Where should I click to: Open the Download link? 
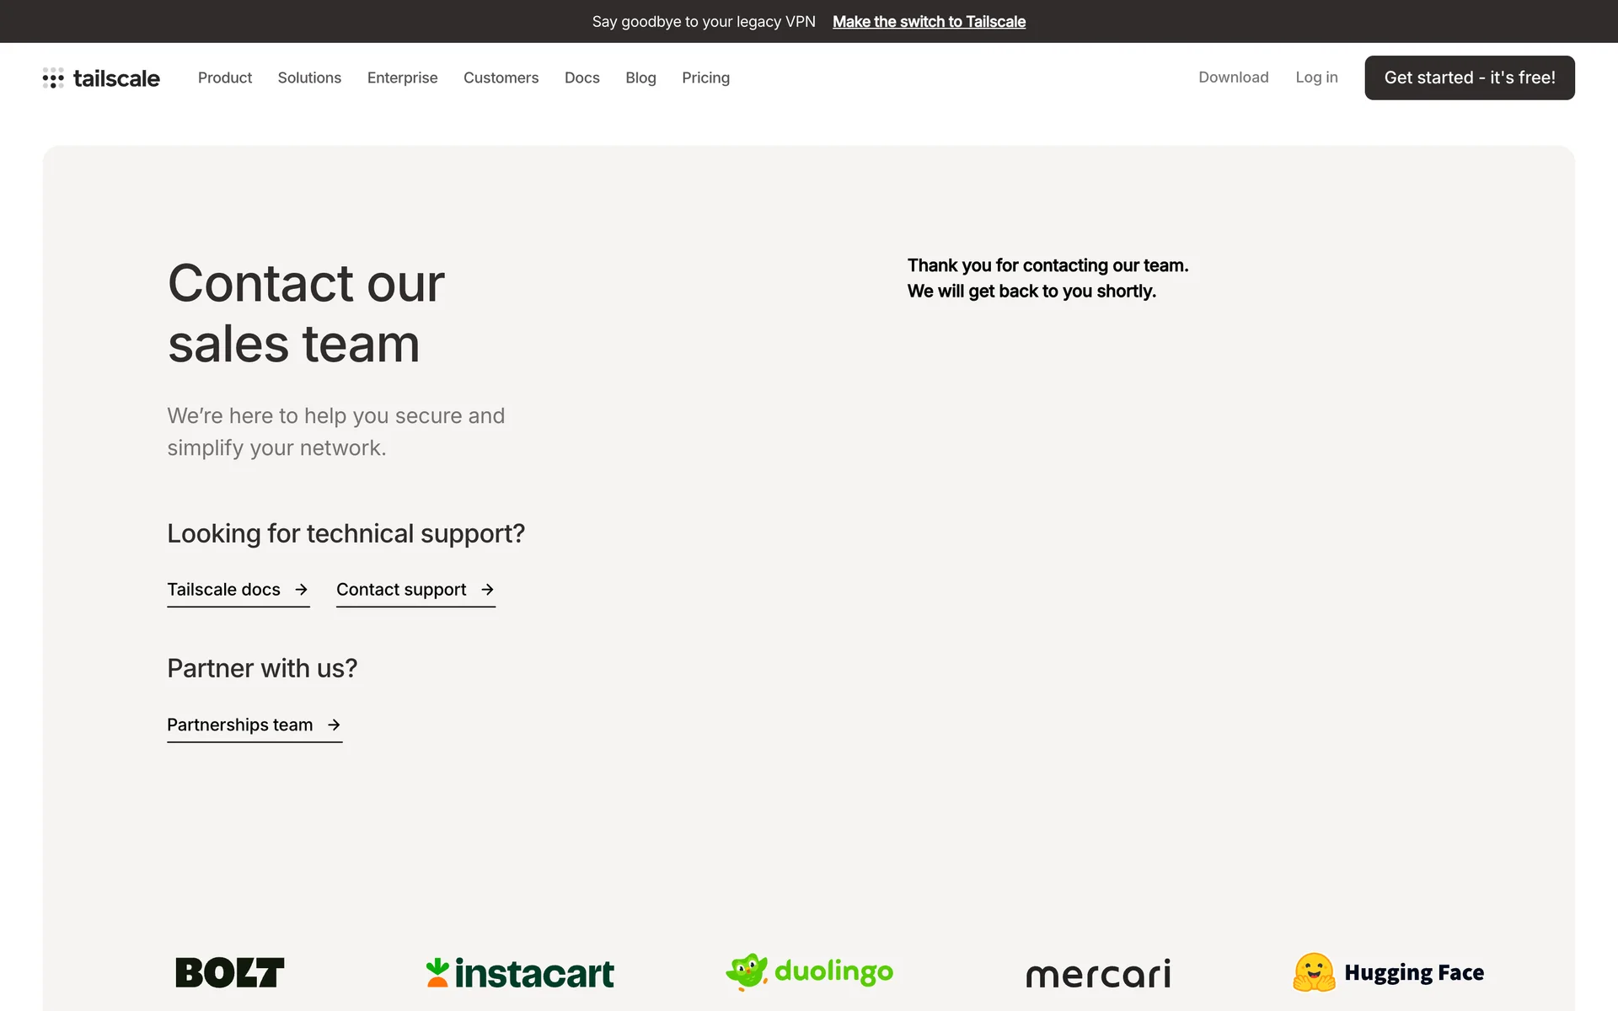[1233, 78]
